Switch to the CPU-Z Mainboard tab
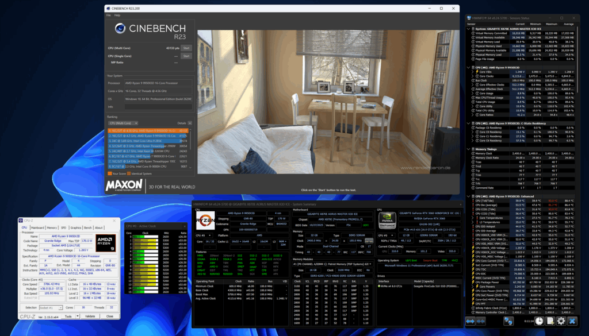The image size is (589, 336). (37, 227)
